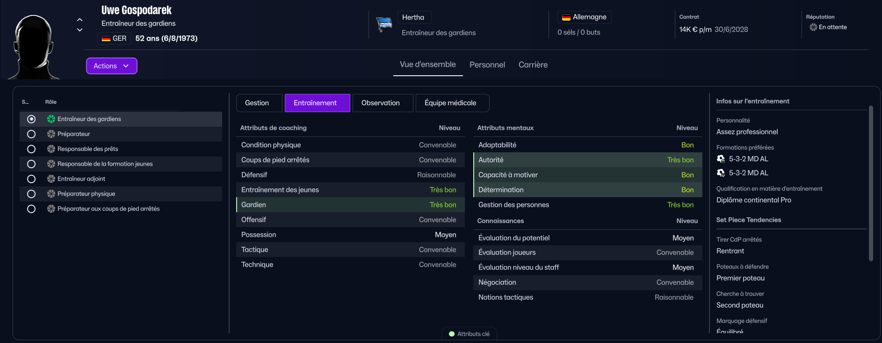Select the Responsable des prêts radio button
This screenshot has height=343, width=882.
pos(31,149)
